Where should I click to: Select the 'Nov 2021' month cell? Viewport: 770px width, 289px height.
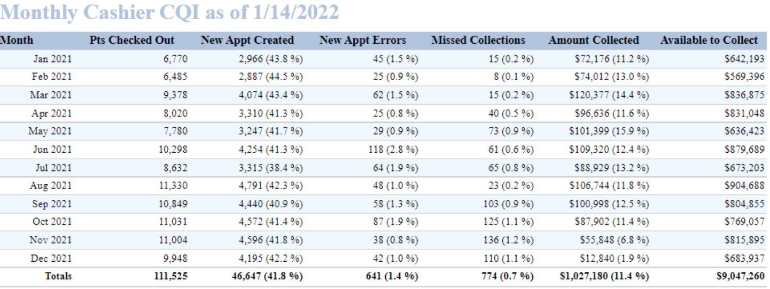click(x=52, y=240)
